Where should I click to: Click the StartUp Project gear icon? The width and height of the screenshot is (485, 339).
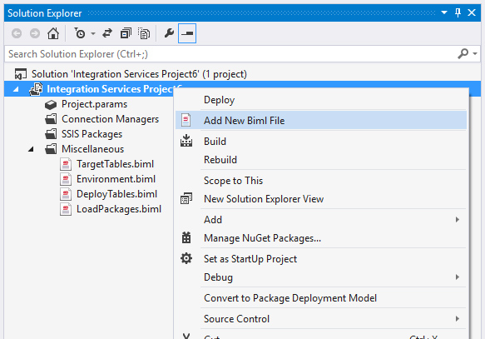186,258
